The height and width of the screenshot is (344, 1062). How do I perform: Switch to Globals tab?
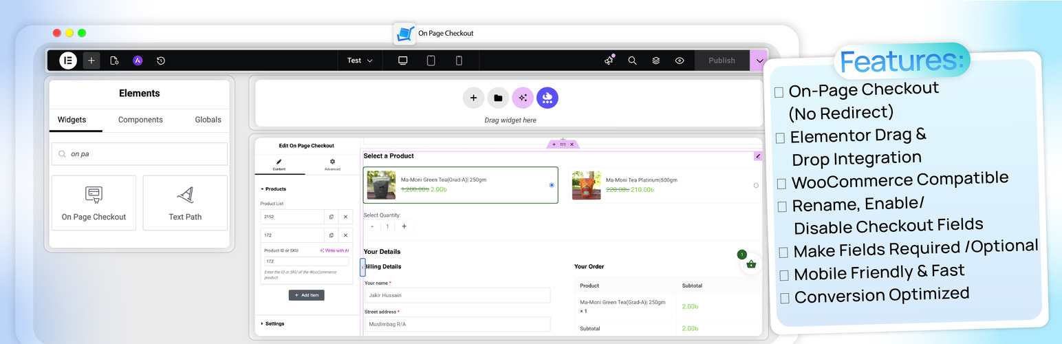tap(208, 120)
